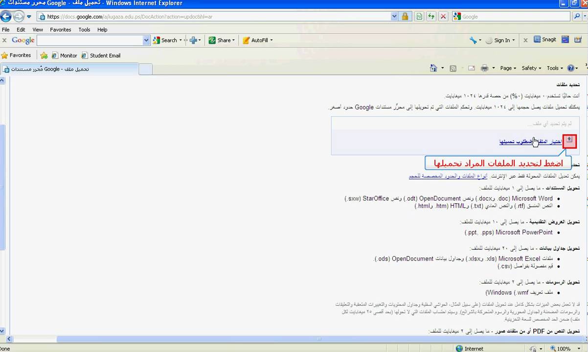
Task: Click the Google search provider box
Action: pos(511,17)
